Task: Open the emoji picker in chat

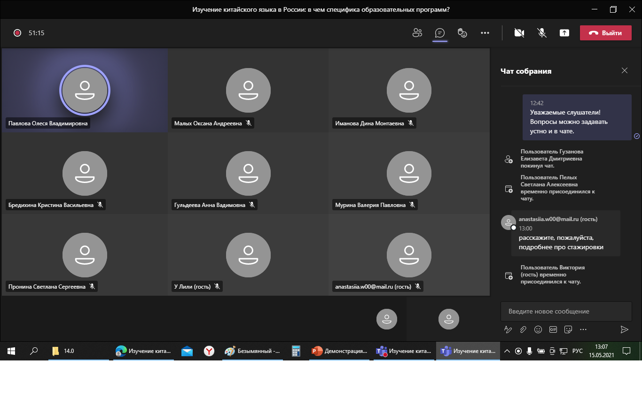Action: (538, 329)
